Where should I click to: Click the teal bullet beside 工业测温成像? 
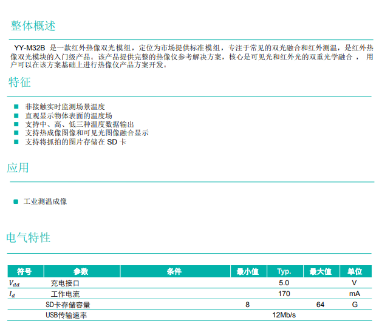click(16, 201)
